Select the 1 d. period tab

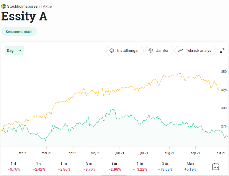(14, 167)
